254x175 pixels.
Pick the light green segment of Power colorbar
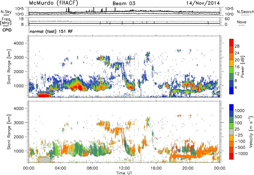pyautogui.click(x=231, y=70)
